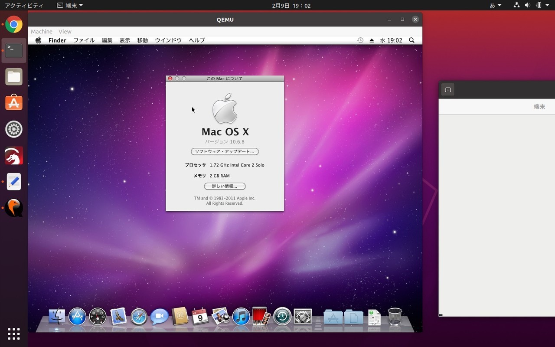Open Spotlight search in Mac menu bar
Viewport: 555px width, 347px height.
pos(412,40)
